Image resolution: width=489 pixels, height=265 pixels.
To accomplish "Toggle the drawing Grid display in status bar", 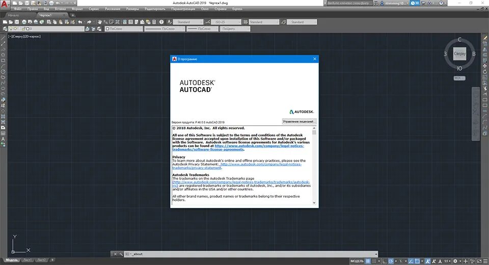I will click(x=368, y=261).
